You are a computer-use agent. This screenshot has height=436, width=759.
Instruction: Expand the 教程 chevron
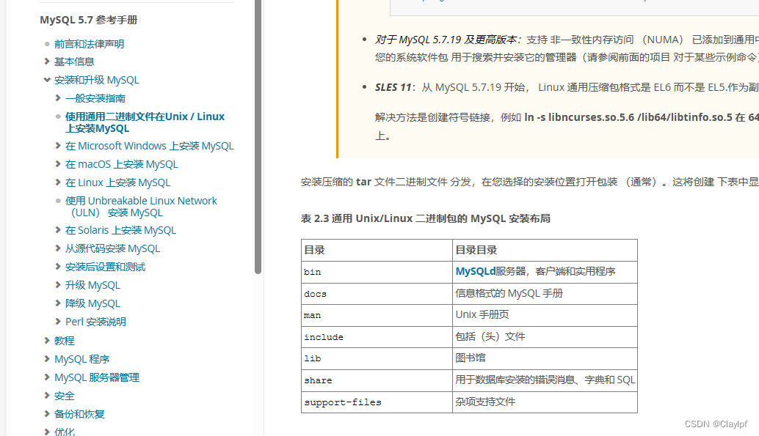(47, 340)
